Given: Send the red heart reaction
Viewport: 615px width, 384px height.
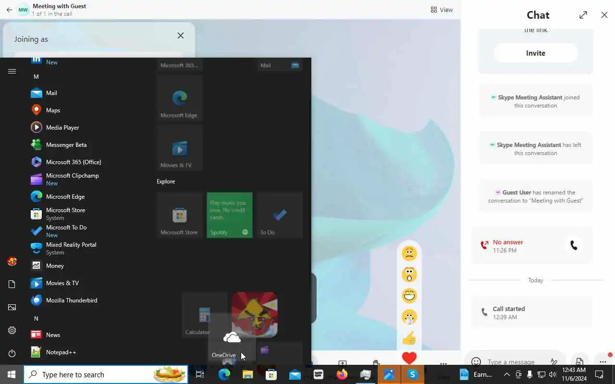Looking at the screenshot, I should coord(409,358).
